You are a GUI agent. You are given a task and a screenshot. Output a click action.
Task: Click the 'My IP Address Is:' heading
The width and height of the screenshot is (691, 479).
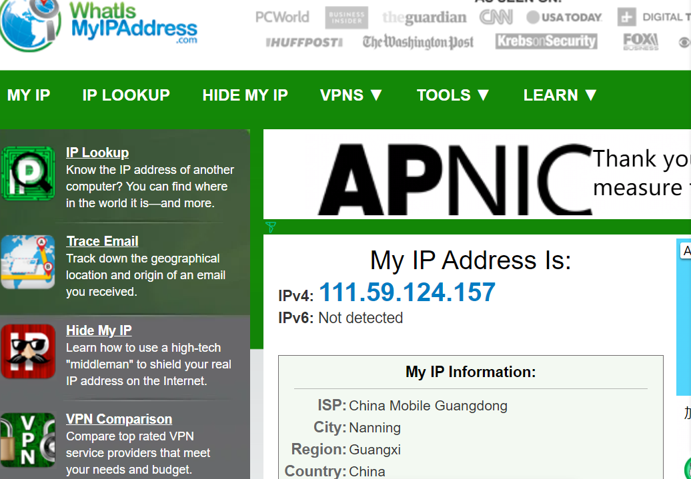click(471, 260)
